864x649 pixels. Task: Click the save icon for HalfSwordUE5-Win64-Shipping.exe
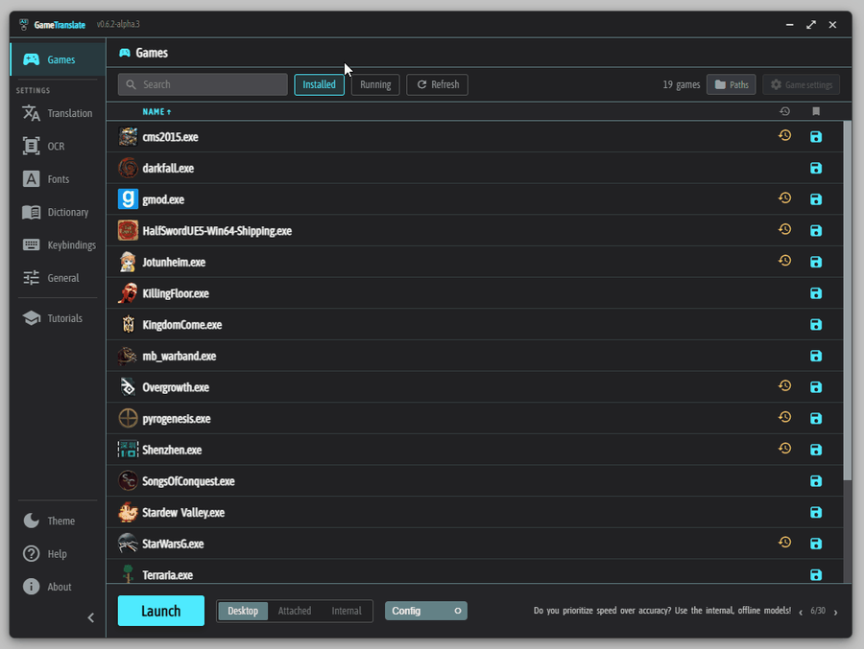pos(816,231)
